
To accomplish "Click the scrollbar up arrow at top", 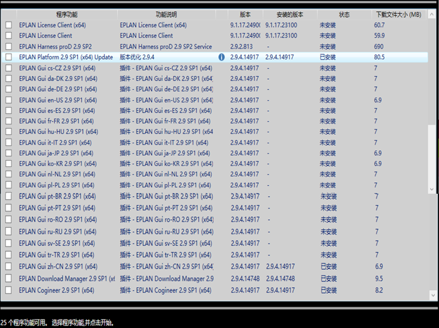I will click(432, 15).
